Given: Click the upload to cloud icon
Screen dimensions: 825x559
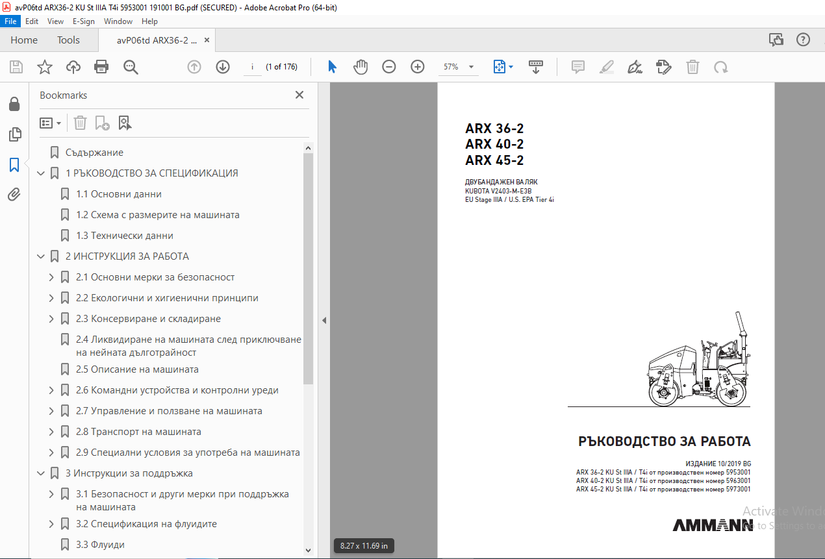Looking at the screenshot, I should [73, 67].
